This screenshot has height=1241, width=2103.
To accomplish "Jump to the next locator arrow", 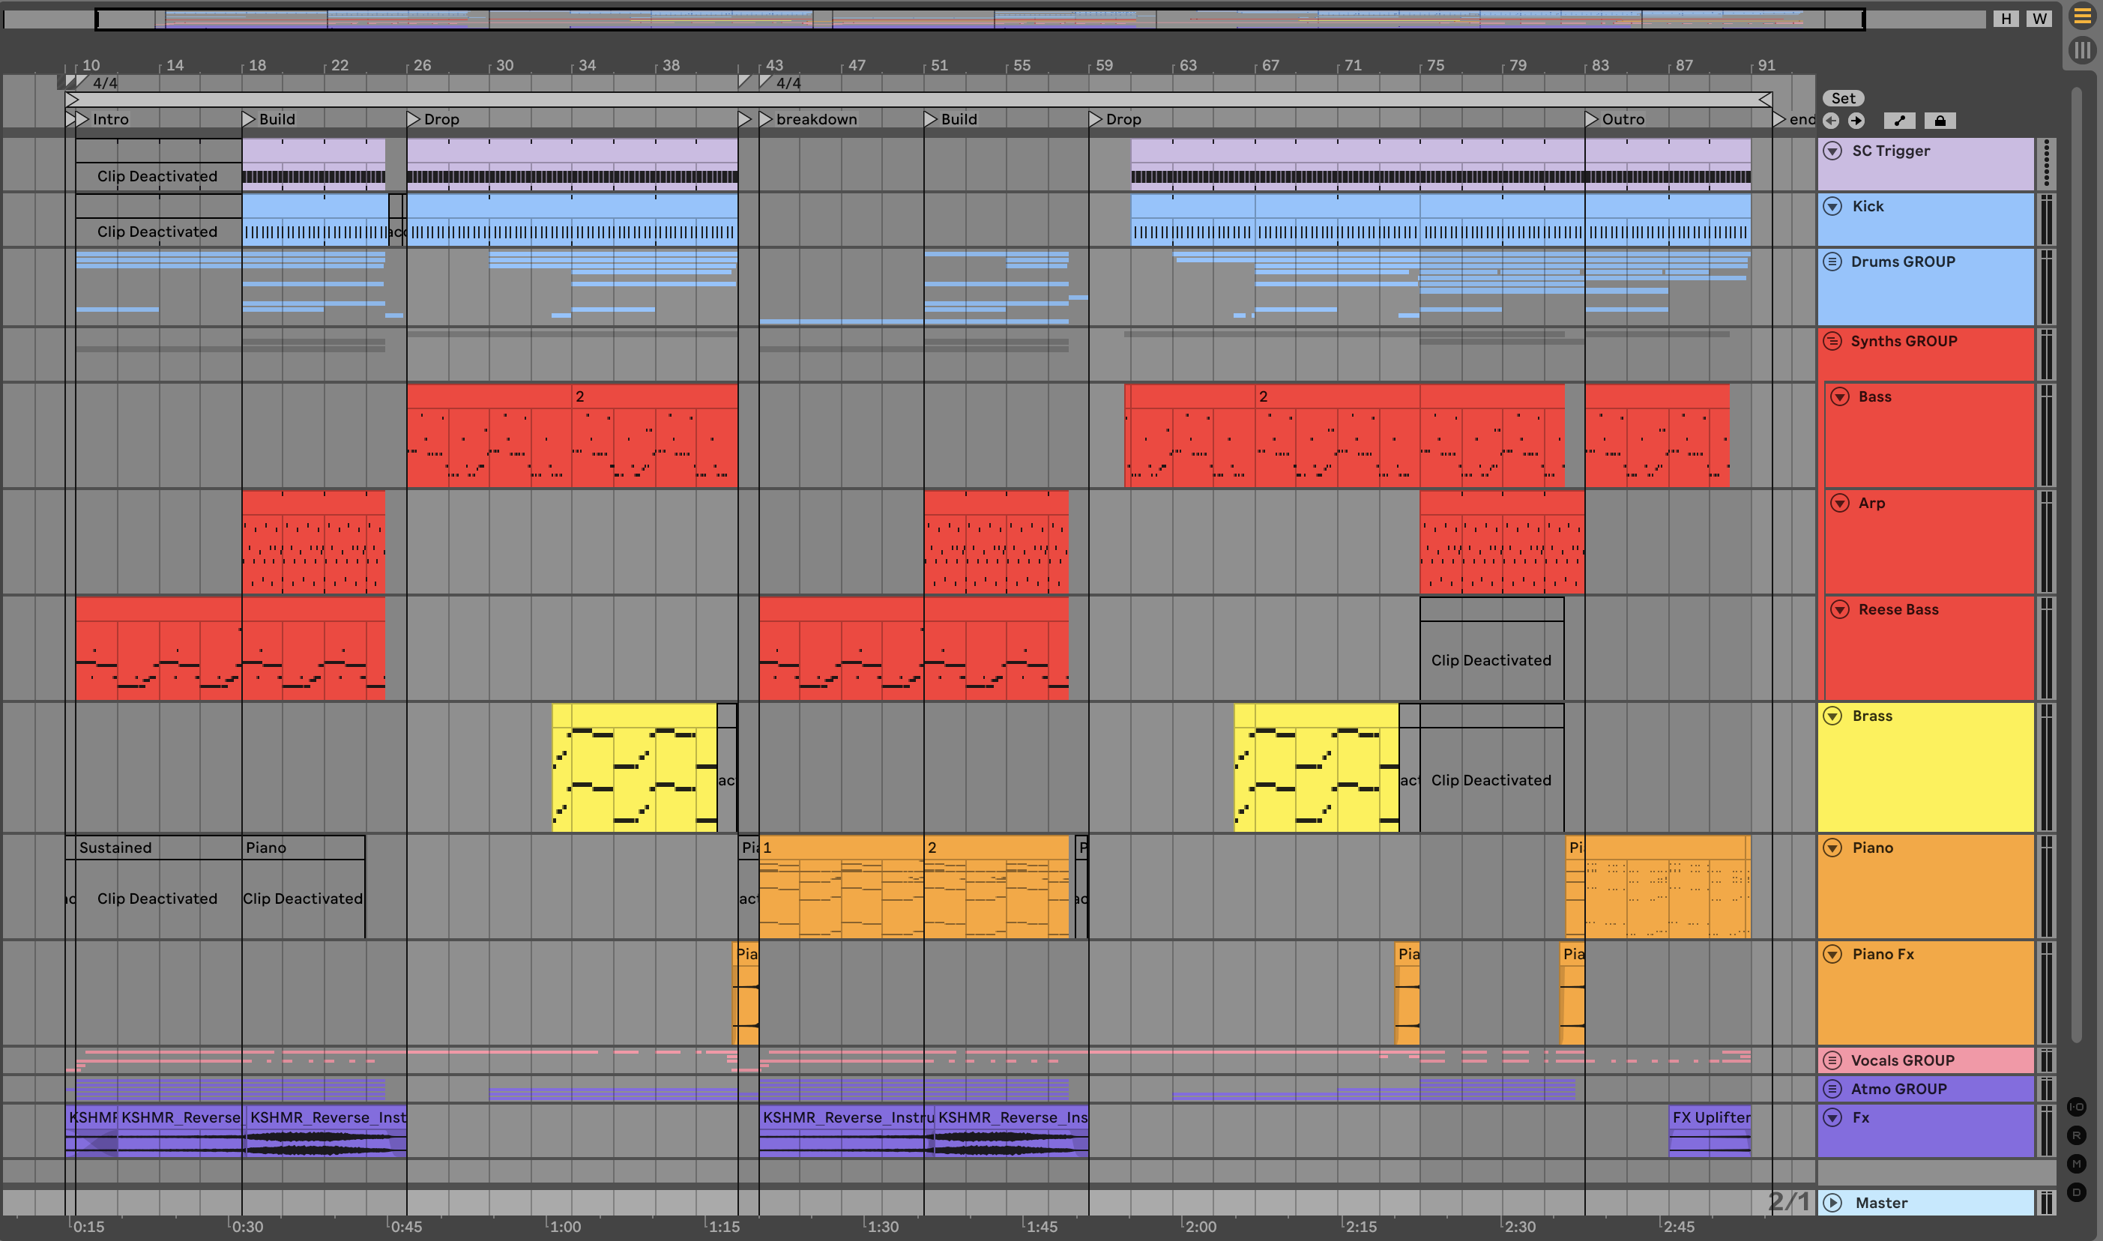I will (1856, 121).
